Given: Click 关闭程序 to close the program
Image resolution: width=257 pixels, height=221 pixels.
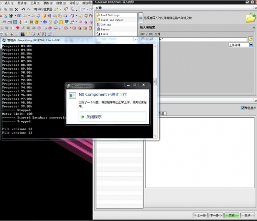Looking at the screenshot, I should click(x=113, y=117).
